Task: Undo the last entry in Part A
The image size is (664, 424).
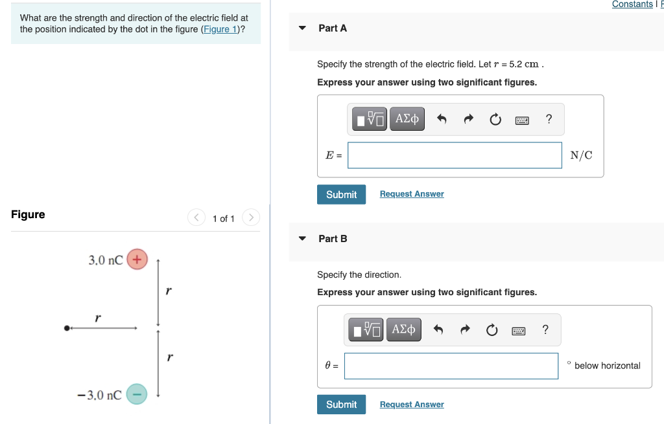Action: (x=442, y=118)
